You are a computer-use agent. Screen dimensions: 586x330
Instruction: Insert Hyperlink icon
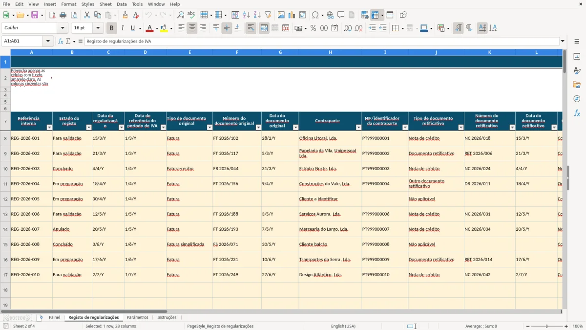pos(330,15)
